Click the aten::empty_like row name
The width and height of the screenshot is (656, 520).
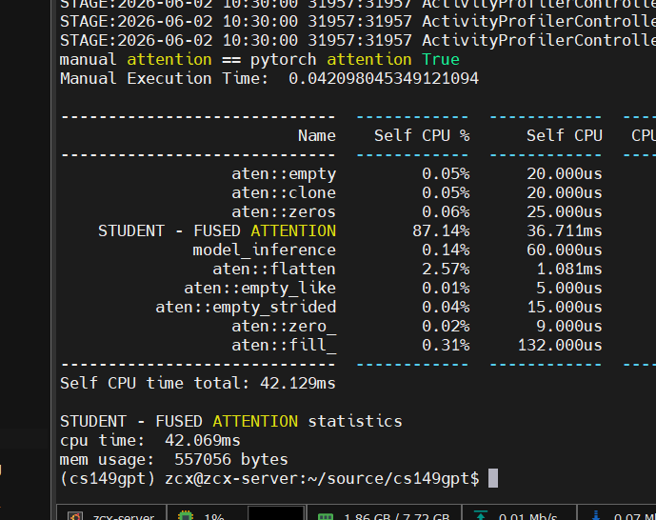(260, 289)
